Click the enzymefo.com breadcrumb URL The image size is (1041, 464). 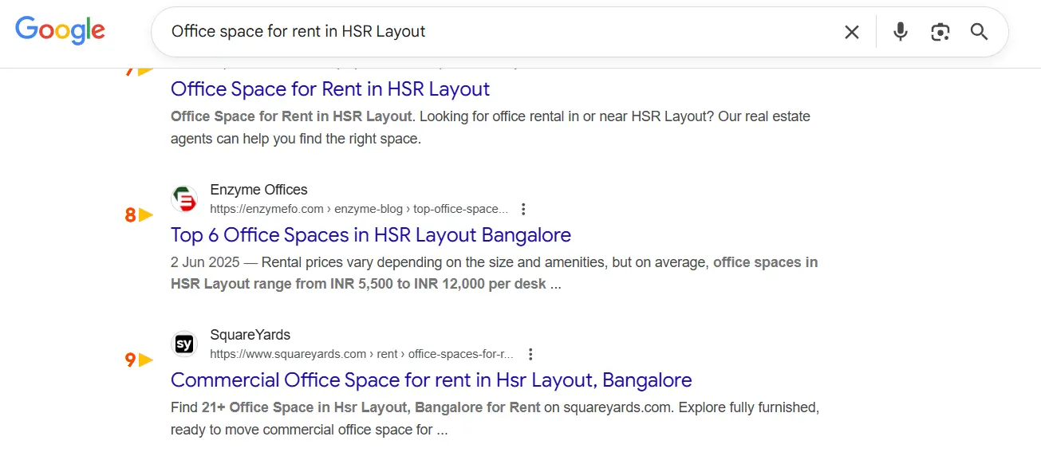(359, 210)
